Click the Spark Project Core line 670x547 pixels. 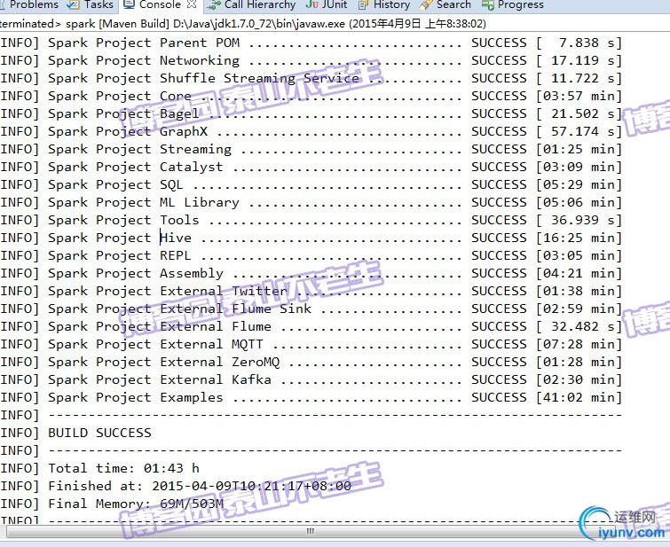(311, 96)
